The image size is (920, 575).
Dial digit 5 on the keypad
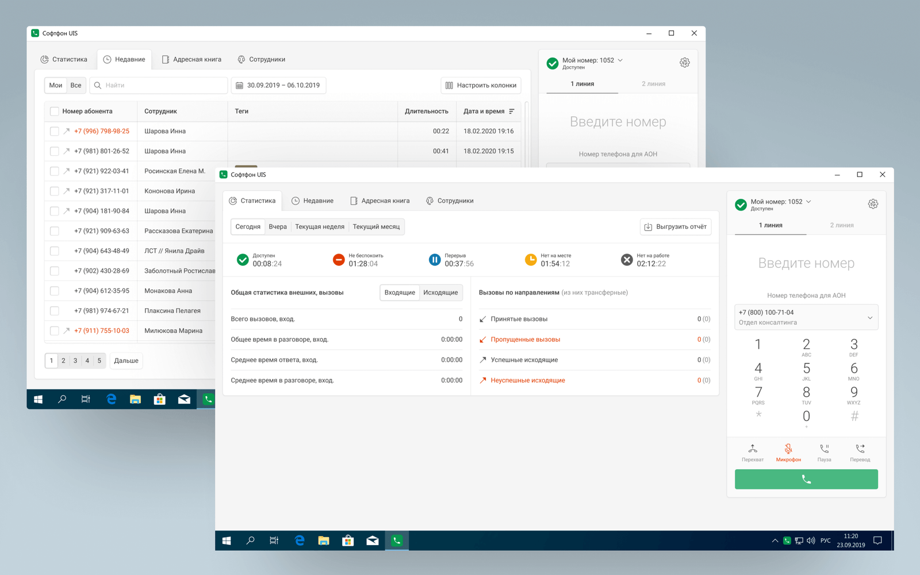806,371
